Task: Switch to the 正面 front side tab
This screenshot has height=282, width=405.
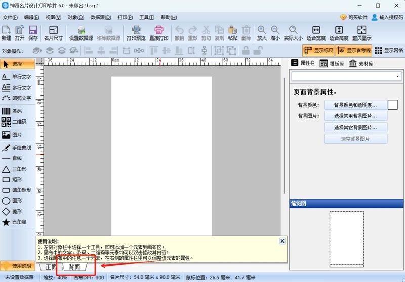Action: (51, 267)
